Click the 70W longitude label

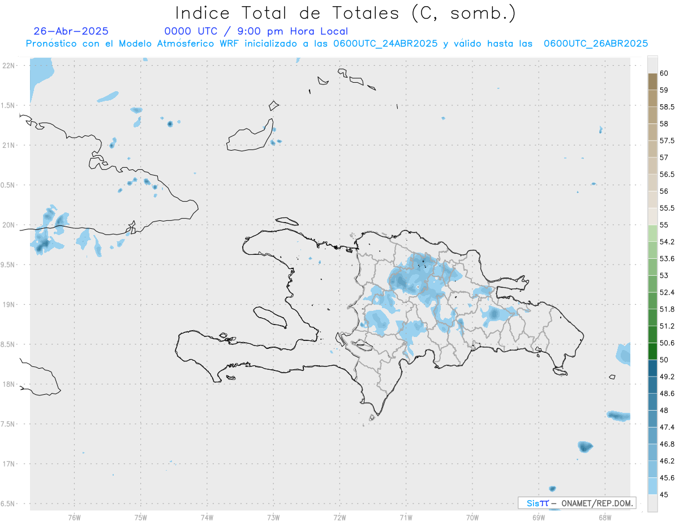point(472,518)
